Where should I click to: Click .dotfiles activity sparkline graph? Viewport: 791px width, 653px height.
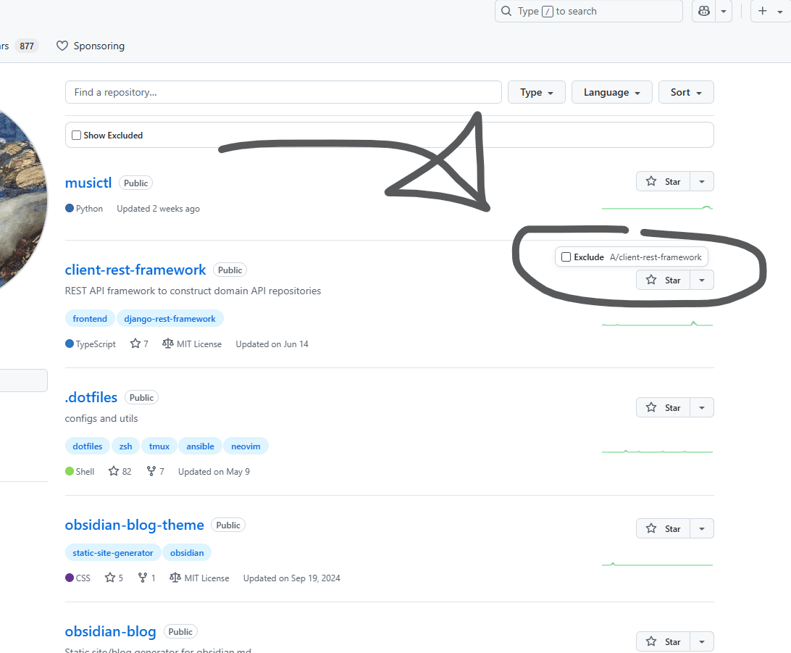tap(657, 451)
